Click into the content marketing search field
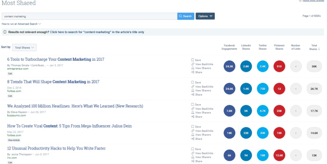The width and height of the screenshot is (327, 164). (89, 16)
